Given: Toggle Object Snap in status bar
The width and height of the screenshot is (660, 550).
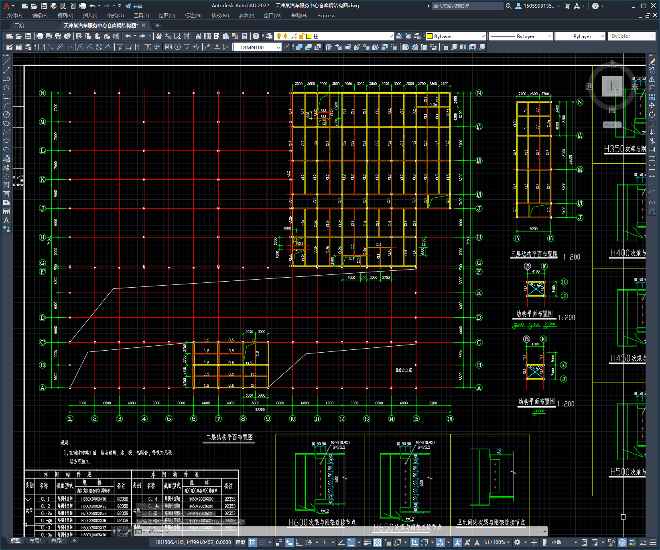Looking at the screenshot, I should pos(351,542).
